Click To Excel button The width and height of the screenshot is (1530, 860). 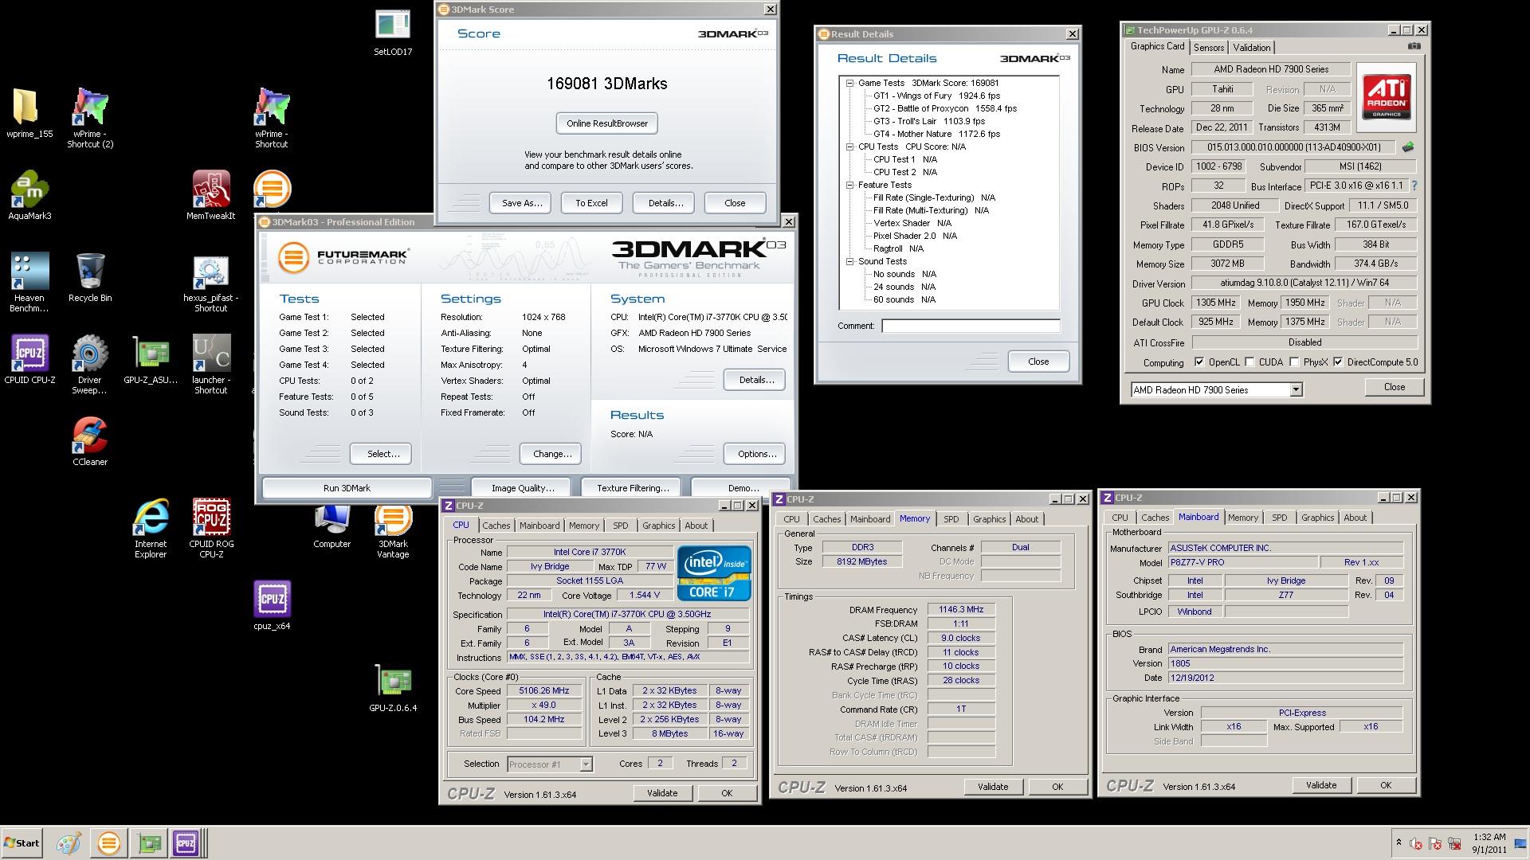(x=591, y=203)
